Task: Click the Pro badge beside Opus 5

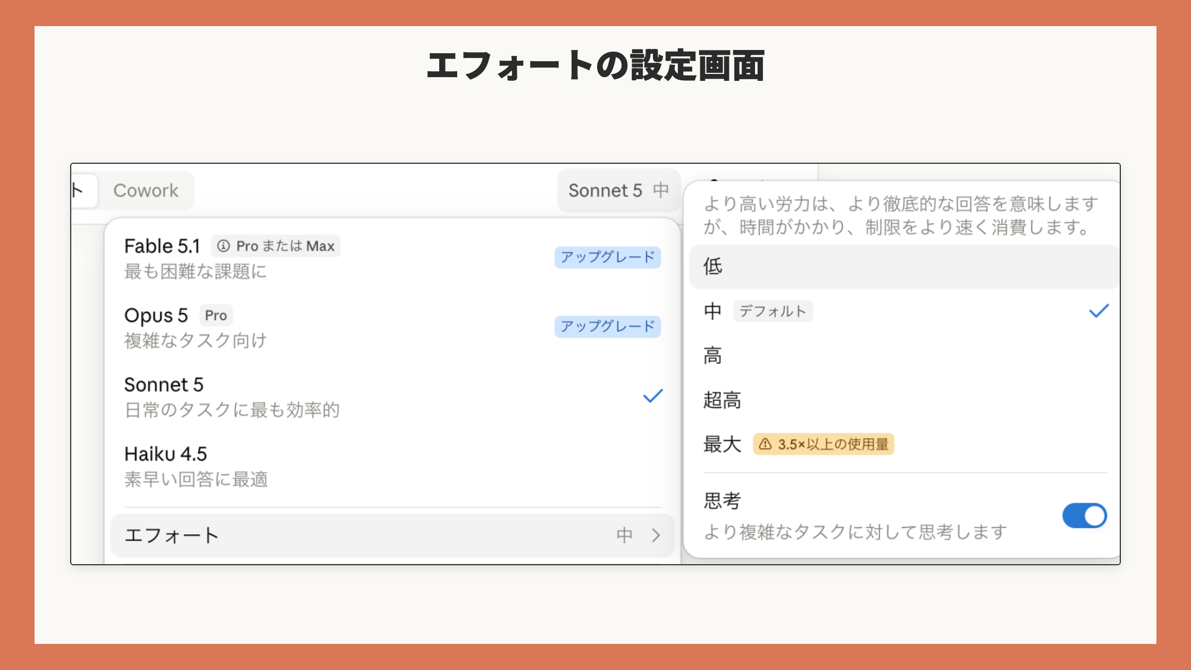Action: 216,315
